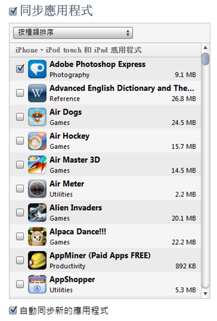The image size is (217, 321).
Task: Click the Air Meter gauge icon
Action: 37,189
